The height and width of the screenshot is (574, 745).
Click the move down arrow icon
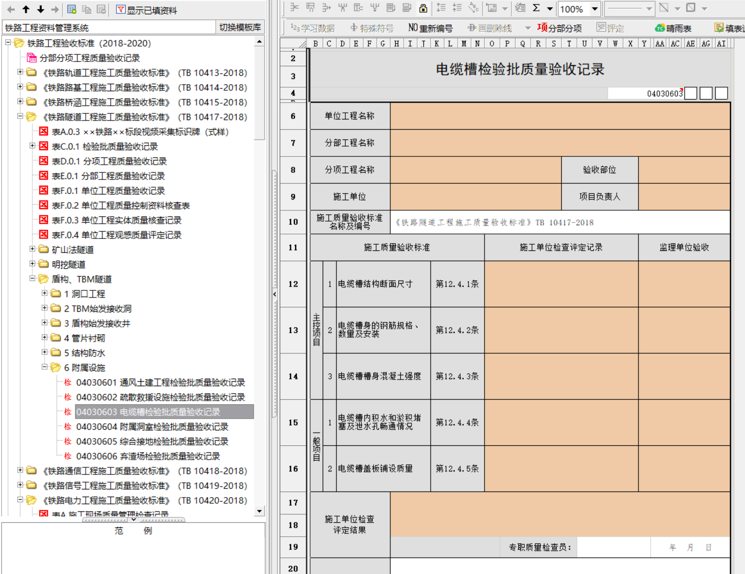[41, 9]
